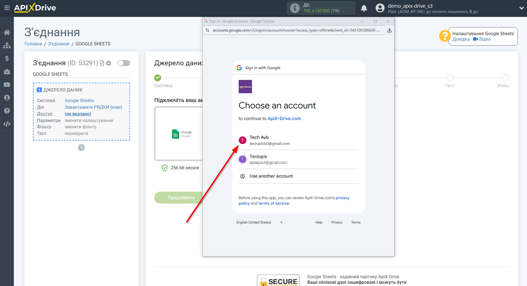Open the user profile icon in sidebar
Viewport: 527px width, 286px height.
tap(7, 98)
